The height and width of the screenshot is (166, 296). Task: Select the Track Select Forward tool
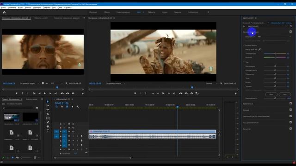pyautogui.click(x=48, y=106)
